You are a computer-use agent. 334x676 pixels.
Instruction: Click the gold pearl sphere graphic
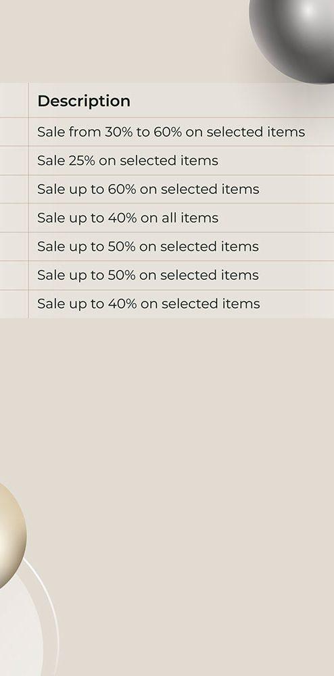pos(11,535)
